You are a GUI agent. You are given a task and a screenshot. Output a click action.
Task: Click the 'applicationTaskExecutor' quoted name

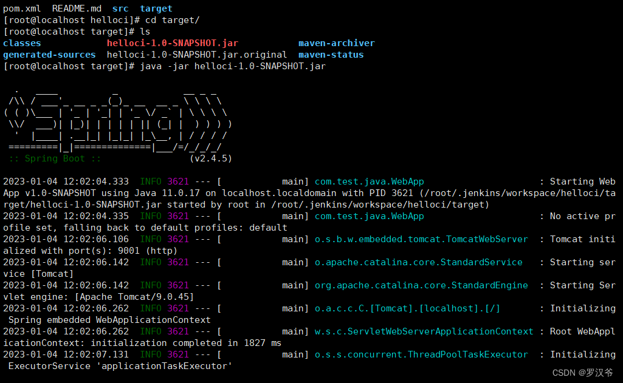164,365
